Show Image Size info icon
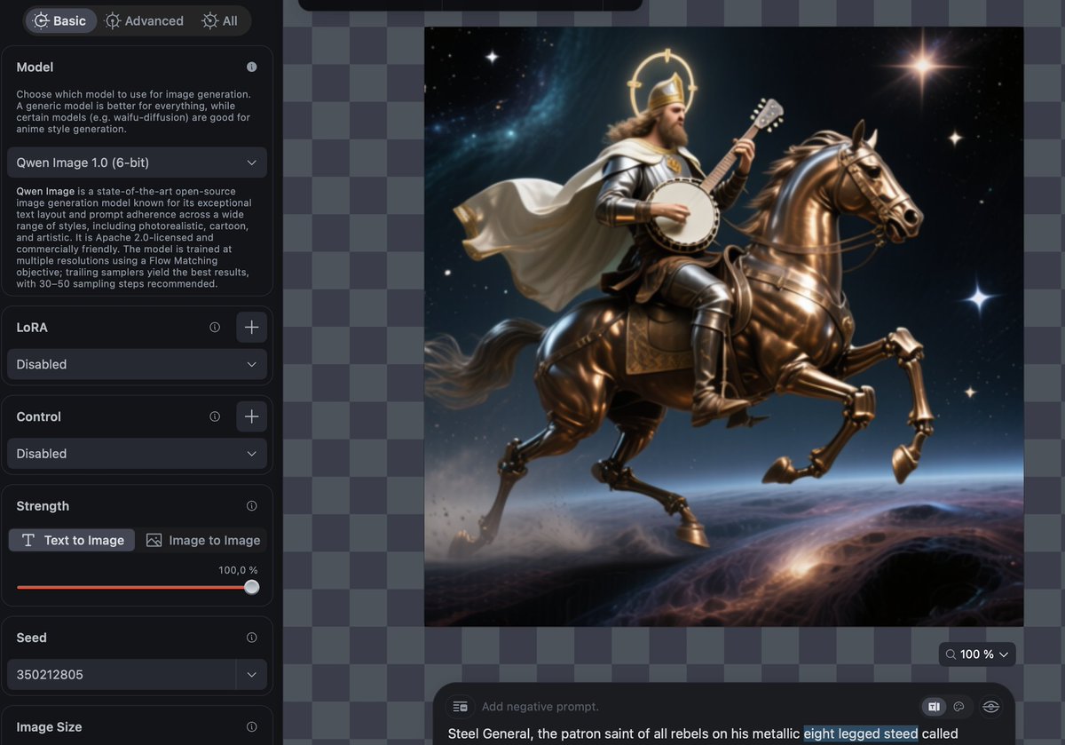 (251, 726)
